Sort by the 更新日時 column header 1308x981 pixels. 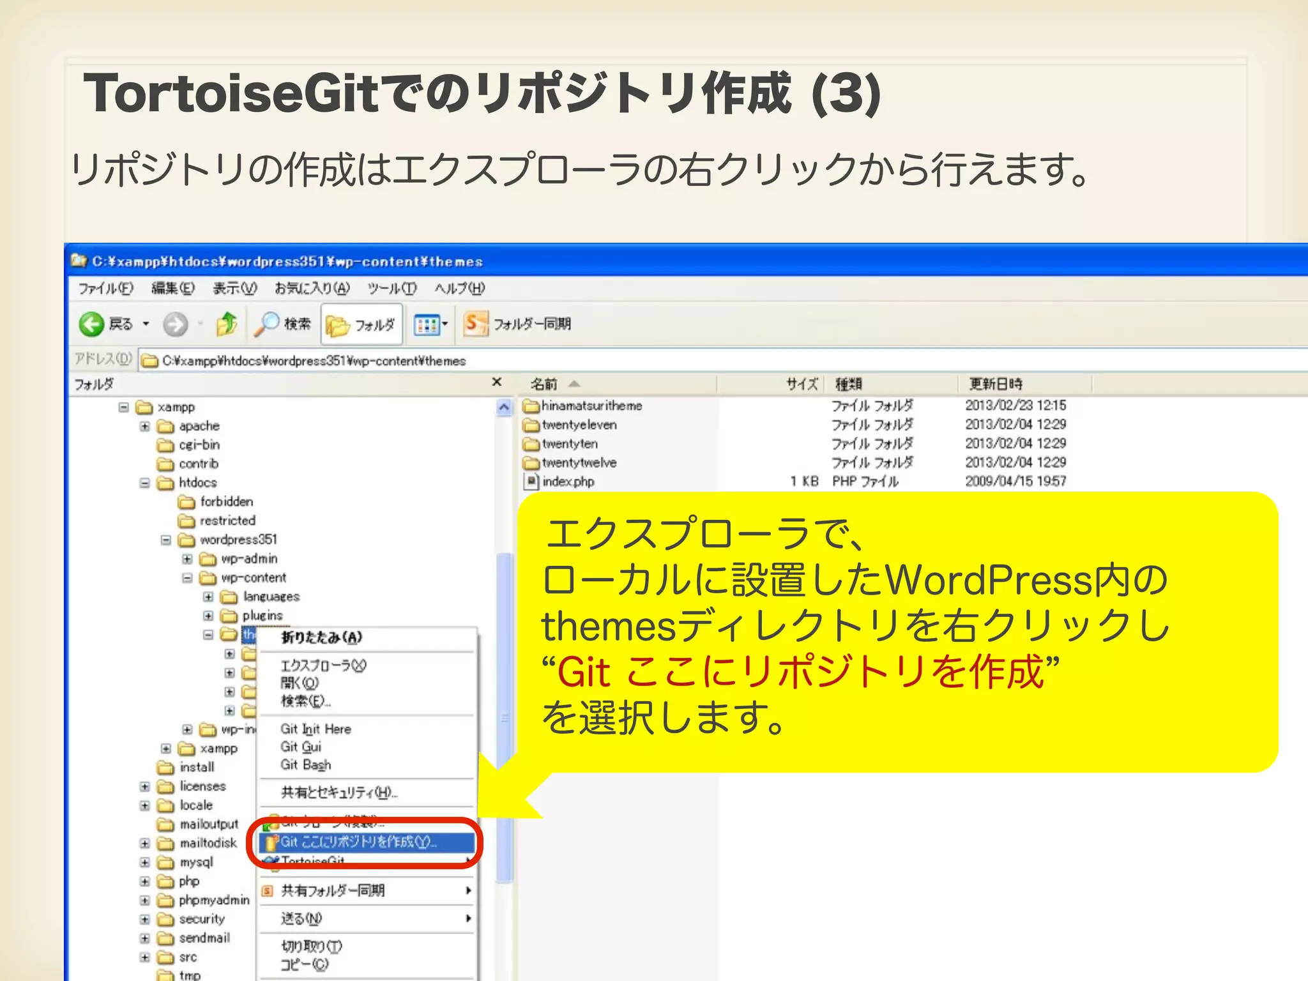[x=996, y=384]
